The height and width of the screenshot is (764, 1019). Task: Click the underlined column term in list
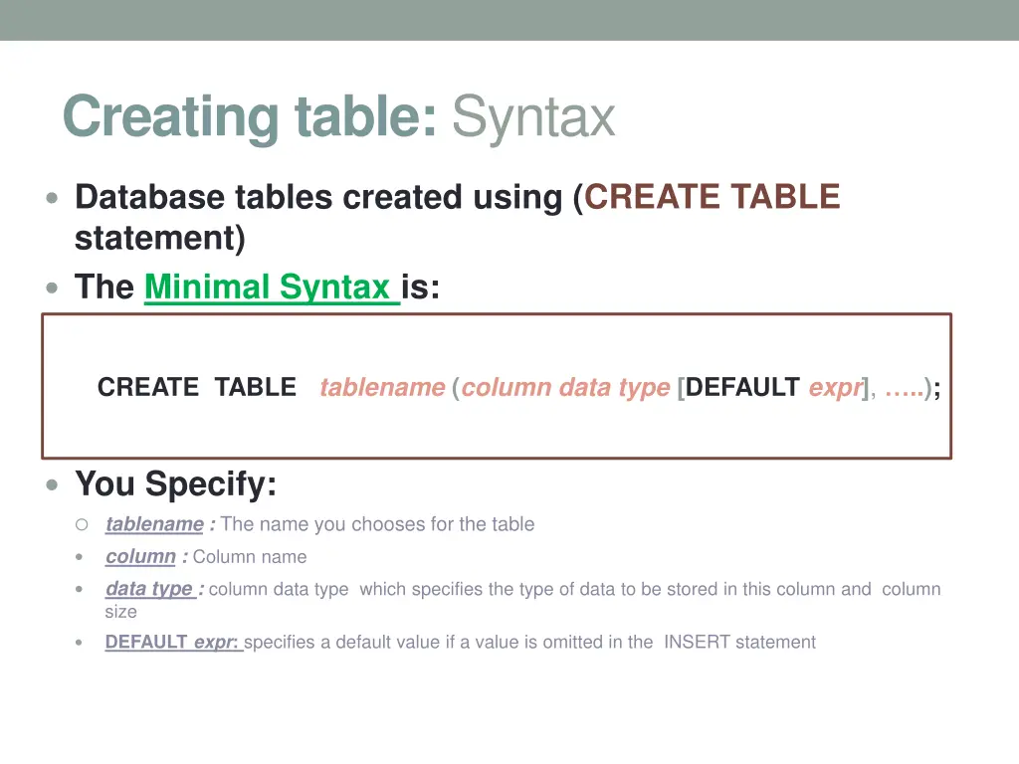coord(140,557)
